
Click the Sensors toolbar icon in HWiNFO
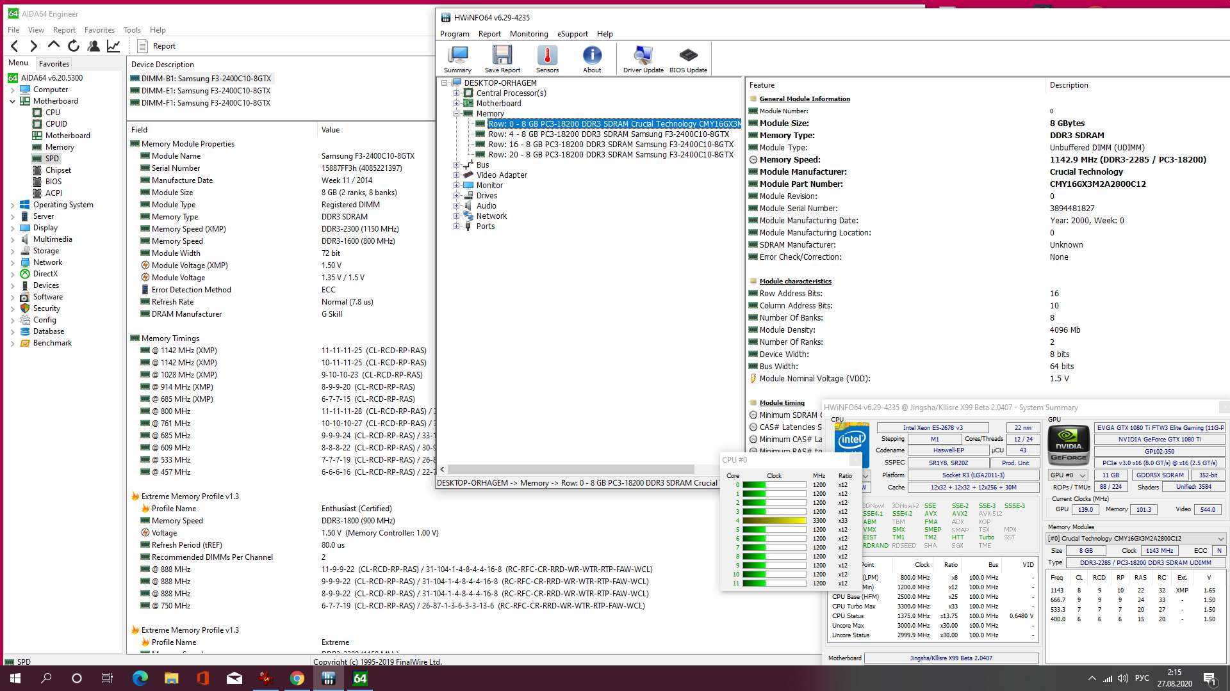(x=547, y=59)
